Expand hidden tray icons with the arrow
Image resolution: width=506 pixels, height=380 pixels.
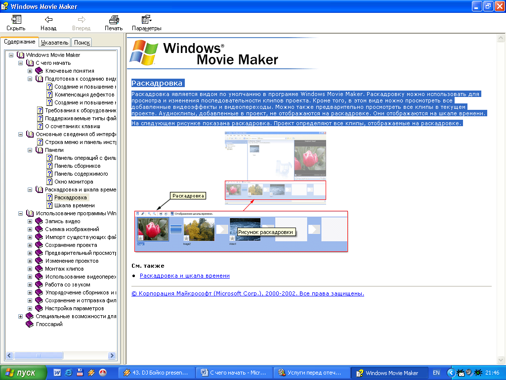pos(451,373)
